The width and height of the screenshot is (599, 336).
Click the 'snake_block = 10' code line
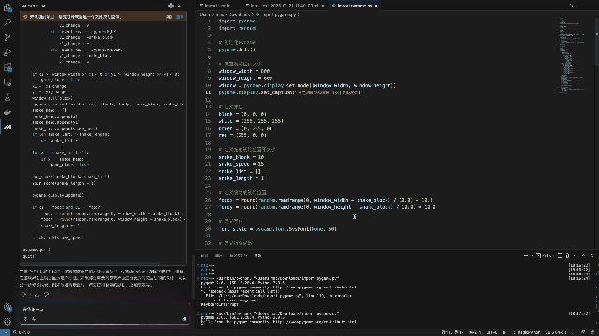pos(241,157)
